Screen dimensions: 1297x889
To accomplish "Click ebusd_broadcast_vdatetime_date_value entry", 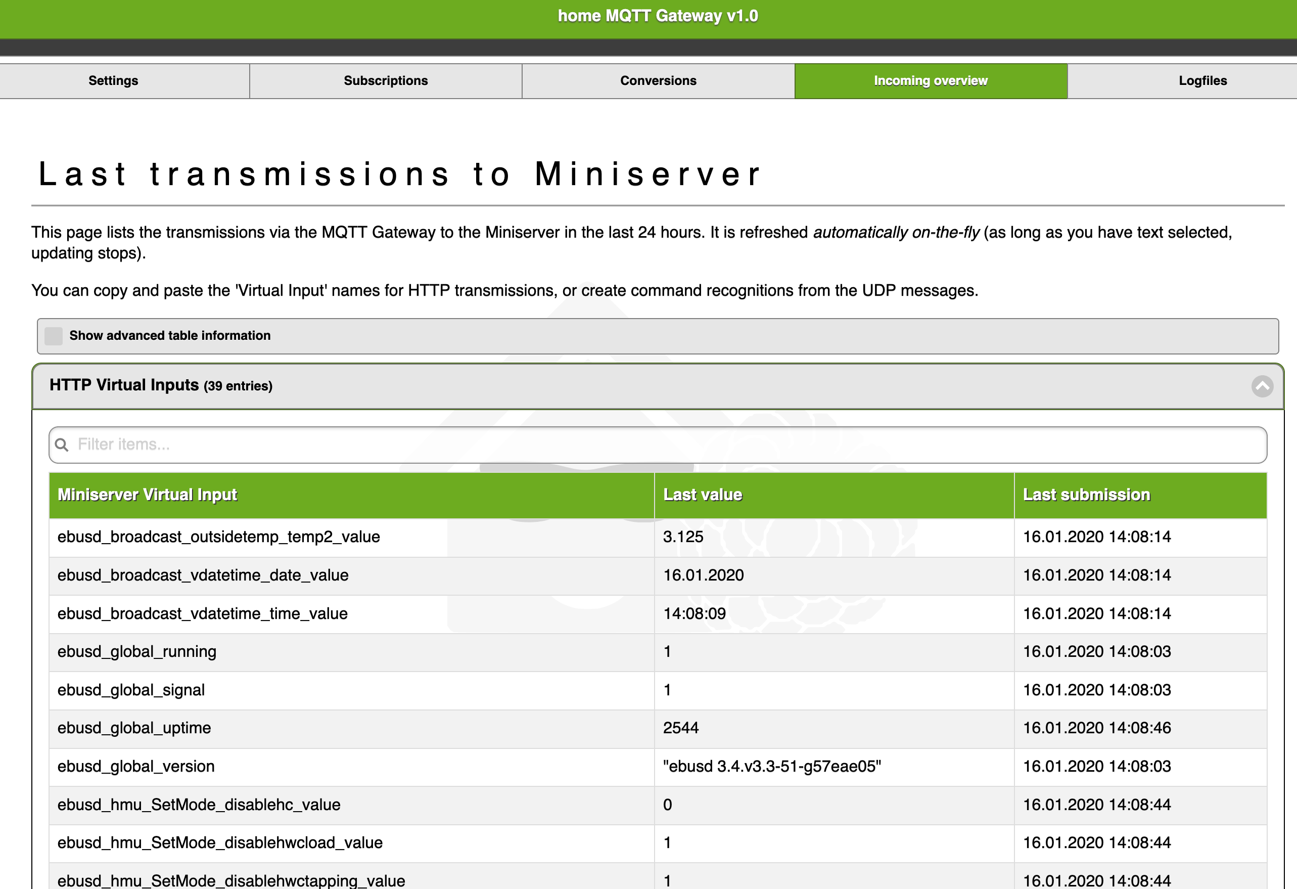I will click(203, 575).
